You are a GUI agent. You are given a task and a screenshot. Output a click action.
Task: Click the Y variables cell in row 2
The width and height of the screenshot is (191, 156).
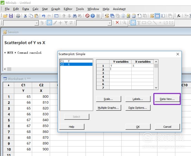tap(120, 69)
